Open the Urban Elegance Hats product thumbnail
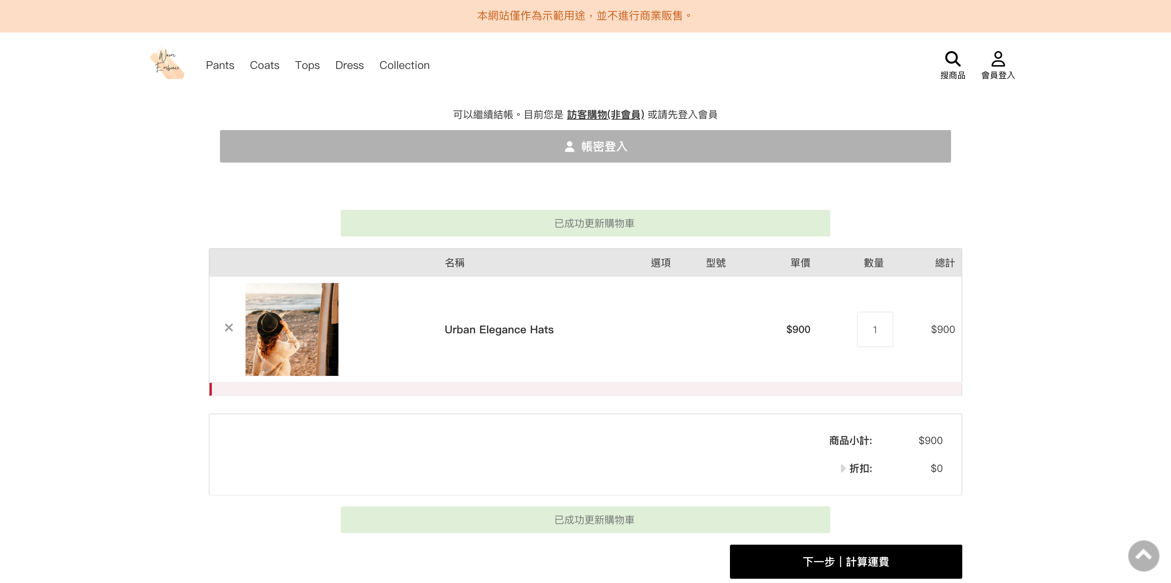Screen dimensions: 1171x583 [x=291, y=329]
